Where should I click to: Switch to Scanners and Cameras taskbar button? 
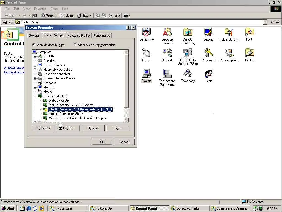pos(230,208)
